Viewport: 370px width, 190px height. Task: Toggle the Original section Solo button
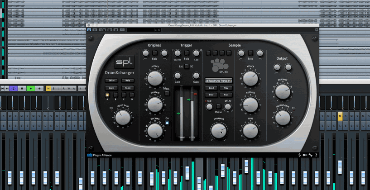(x=155, y=53)
